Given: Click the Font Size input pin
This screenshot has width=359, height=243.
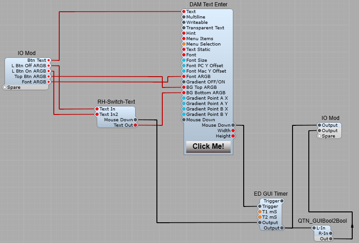Looking at the screenshot, I should pos(184,60).
